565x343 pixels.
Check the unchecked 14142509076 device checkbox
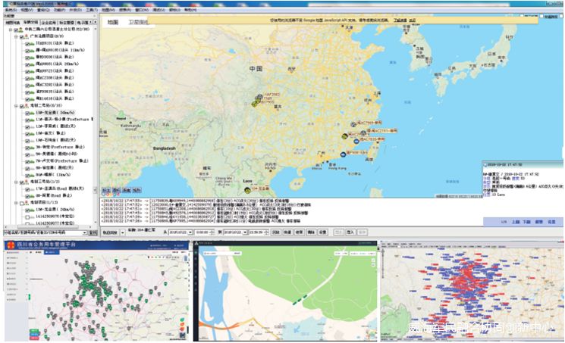click(26, 217)
